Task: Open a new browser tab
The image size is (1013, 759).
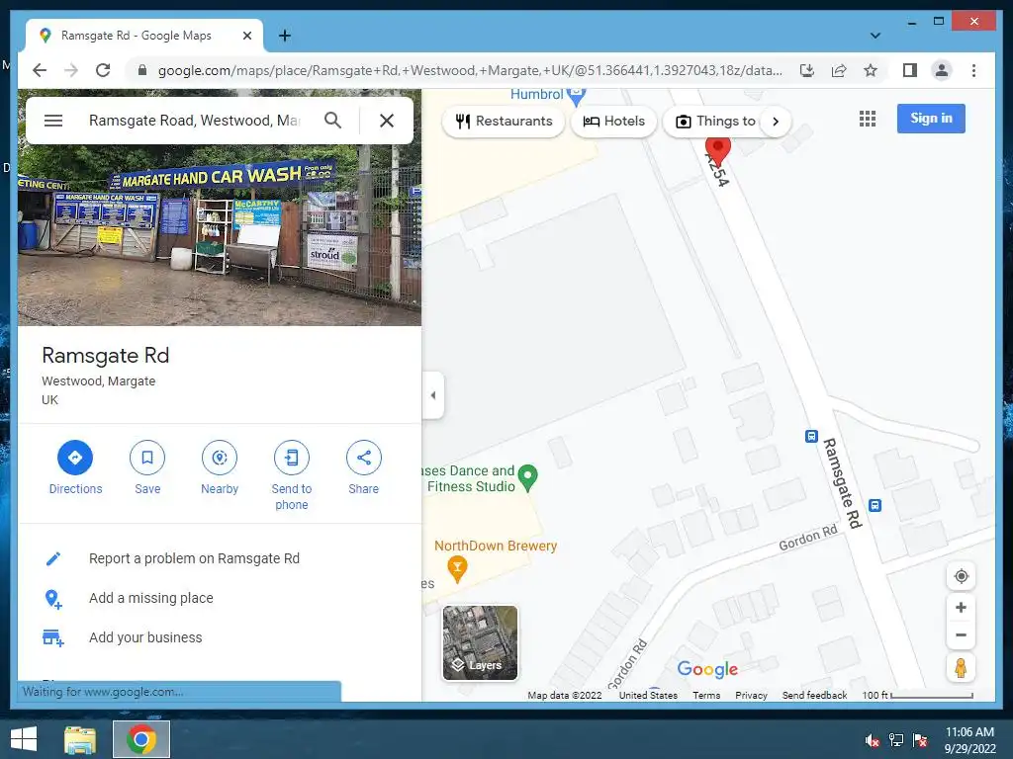Action: (284, 36)
